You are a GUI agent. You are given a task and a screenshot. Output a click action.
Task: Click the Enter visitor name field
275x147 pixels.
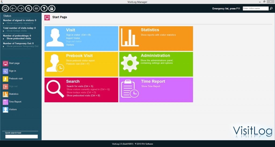256,8
